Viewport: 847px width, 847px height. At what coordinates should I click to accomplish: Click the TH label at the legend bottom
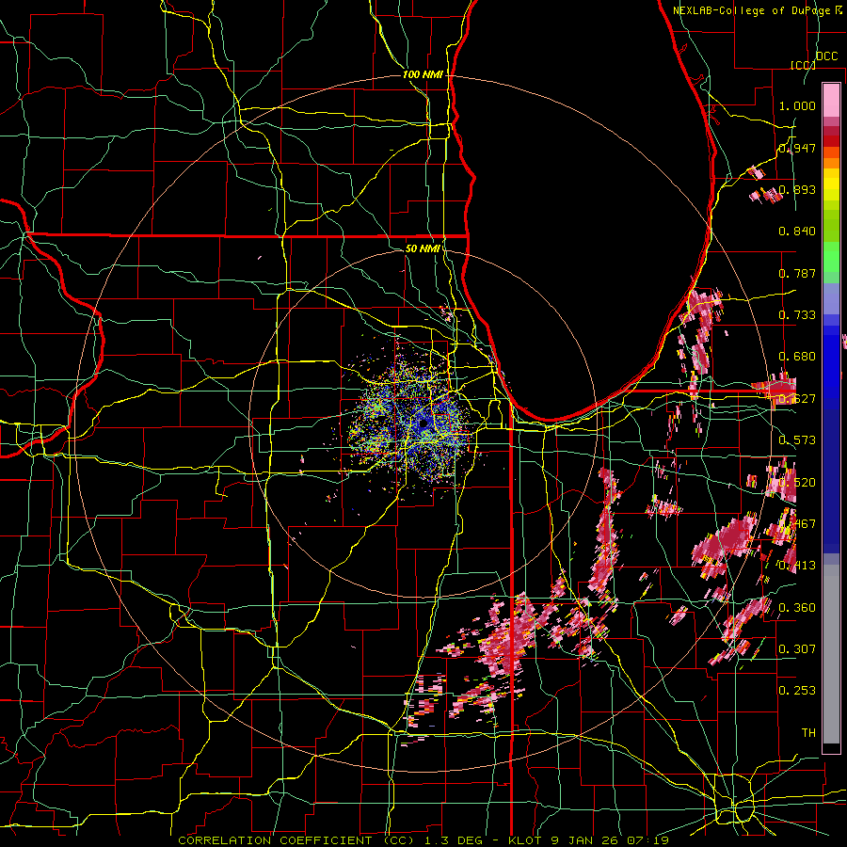coord(808,732)
